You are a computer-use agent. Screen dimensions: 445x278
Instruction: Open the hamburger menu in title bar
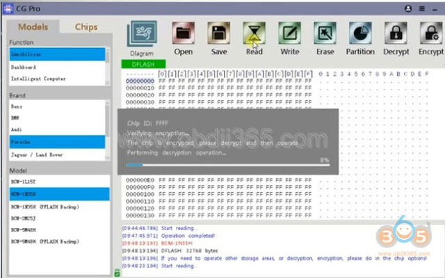coord(422,9)
